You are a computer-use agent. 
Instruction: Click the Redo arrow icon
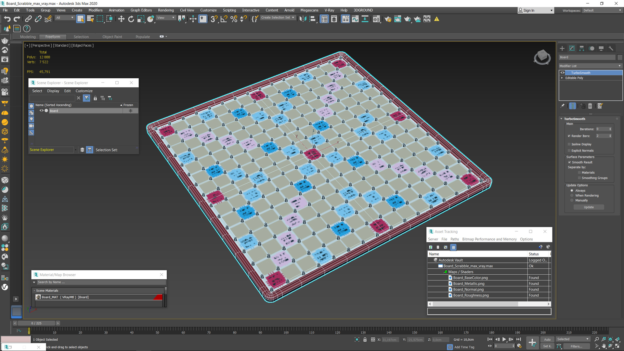pos(17,19)
